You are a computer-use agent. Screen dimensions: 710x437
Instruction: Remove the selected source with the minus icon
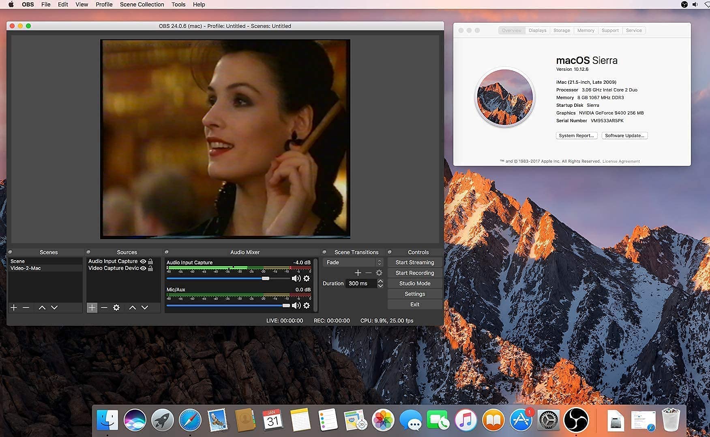point(104,308)
